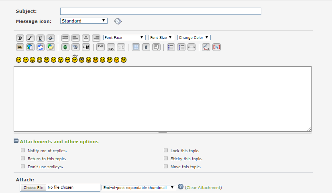Click the textarea resize handle bar below editor
332x193 pixels.
click(163, 132)
